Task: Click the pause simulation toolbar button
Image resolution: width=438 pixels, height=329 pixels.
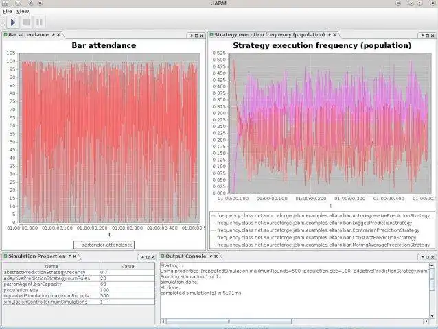Action: tap(39, 23)
